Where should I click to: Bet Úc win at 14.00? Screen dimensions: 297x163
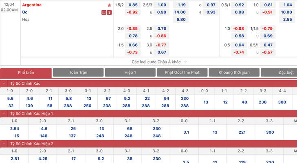coord(181,12)
